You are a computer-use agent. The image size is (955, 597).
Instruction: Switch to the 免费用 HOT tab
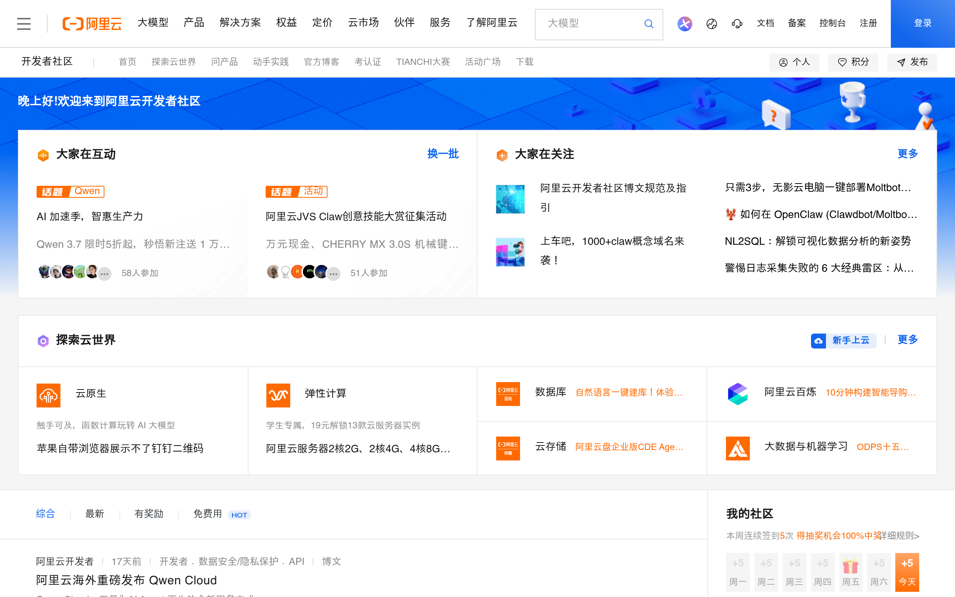pos(221,514)
